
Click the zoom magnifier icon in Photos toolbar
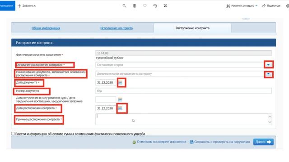[125, 6]
